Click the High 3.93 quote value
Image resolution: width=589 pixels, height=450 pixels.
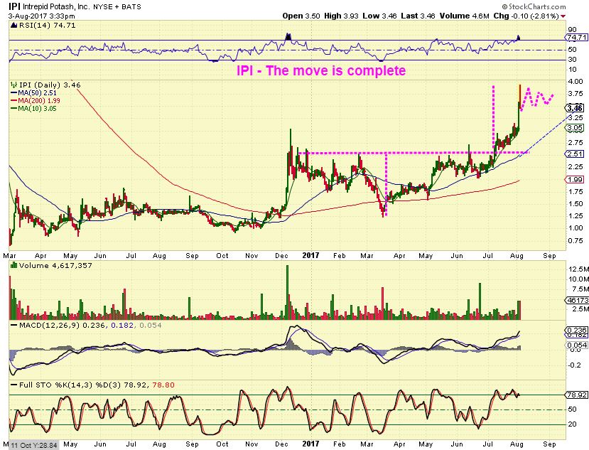click(x=341, y=16)
